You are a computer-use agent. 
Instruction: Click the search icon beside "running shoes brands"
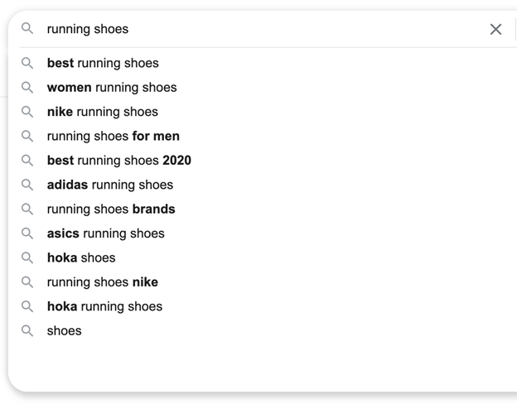[x=27, y=209]
